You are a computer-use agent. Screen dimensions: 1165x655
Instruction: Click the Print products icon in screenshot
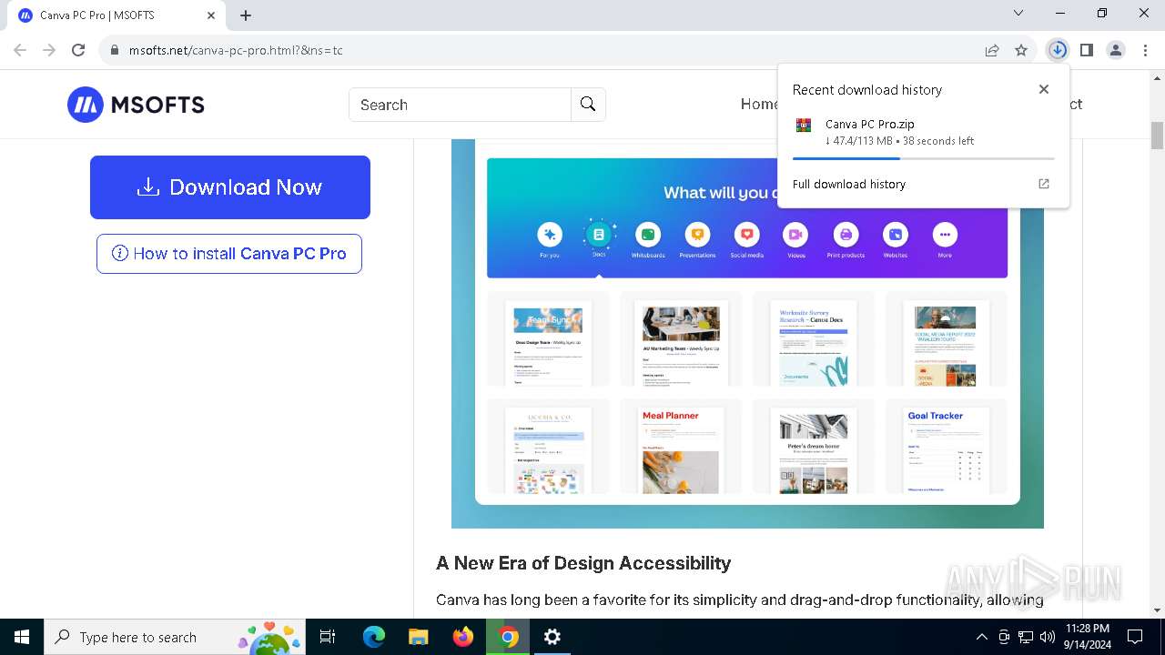click(846, 235)
